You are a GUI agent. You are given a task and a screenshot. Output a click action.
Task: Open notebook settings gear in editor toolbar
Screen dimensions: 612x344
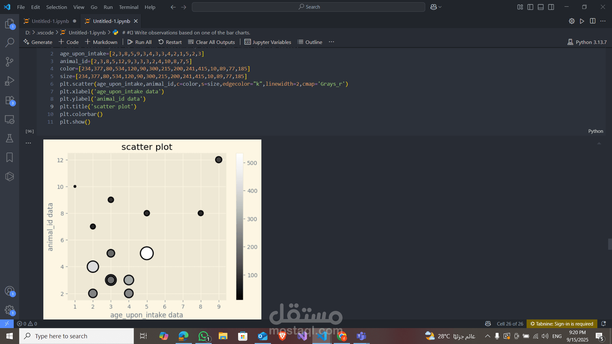[x=572, y=21]
